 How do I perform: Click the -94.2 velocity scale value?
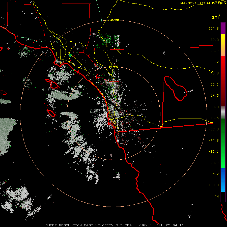[214, 174]
